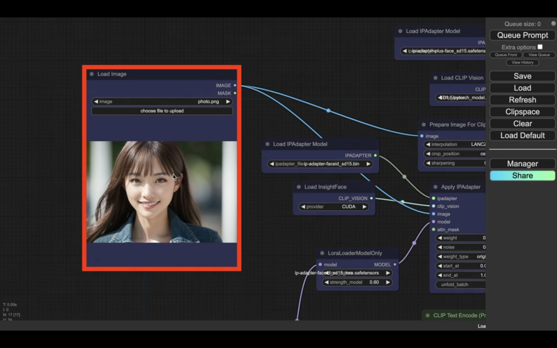Change provider using the CUDA right arrow
Viewport: 557px width, 348px height.
tap(364, 207)
